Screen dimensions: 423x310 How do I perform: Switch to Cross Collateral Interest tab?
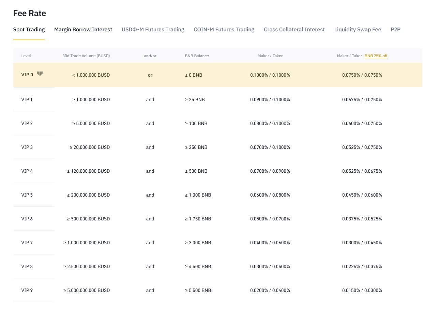(294, 30)
